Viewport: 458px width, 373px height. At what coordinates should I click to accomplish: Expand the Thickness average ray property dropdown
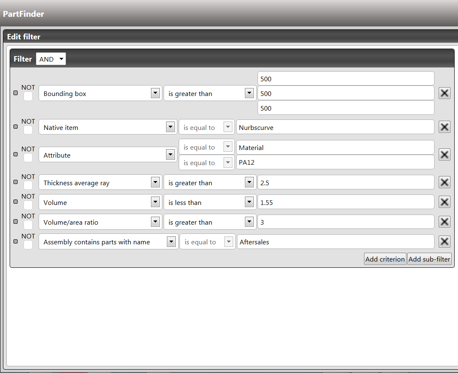156,183
